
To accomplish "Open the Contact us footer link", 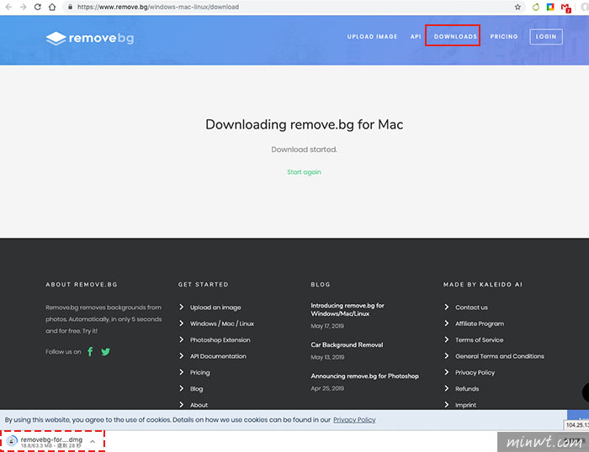I will click(x=471, y=307).
